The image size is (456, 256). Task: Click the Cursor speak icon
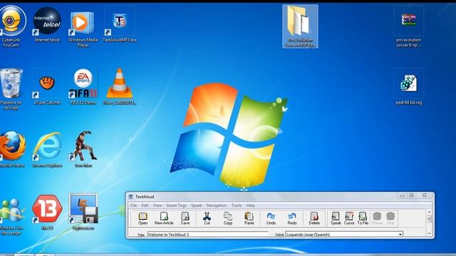tap(349, 218)
